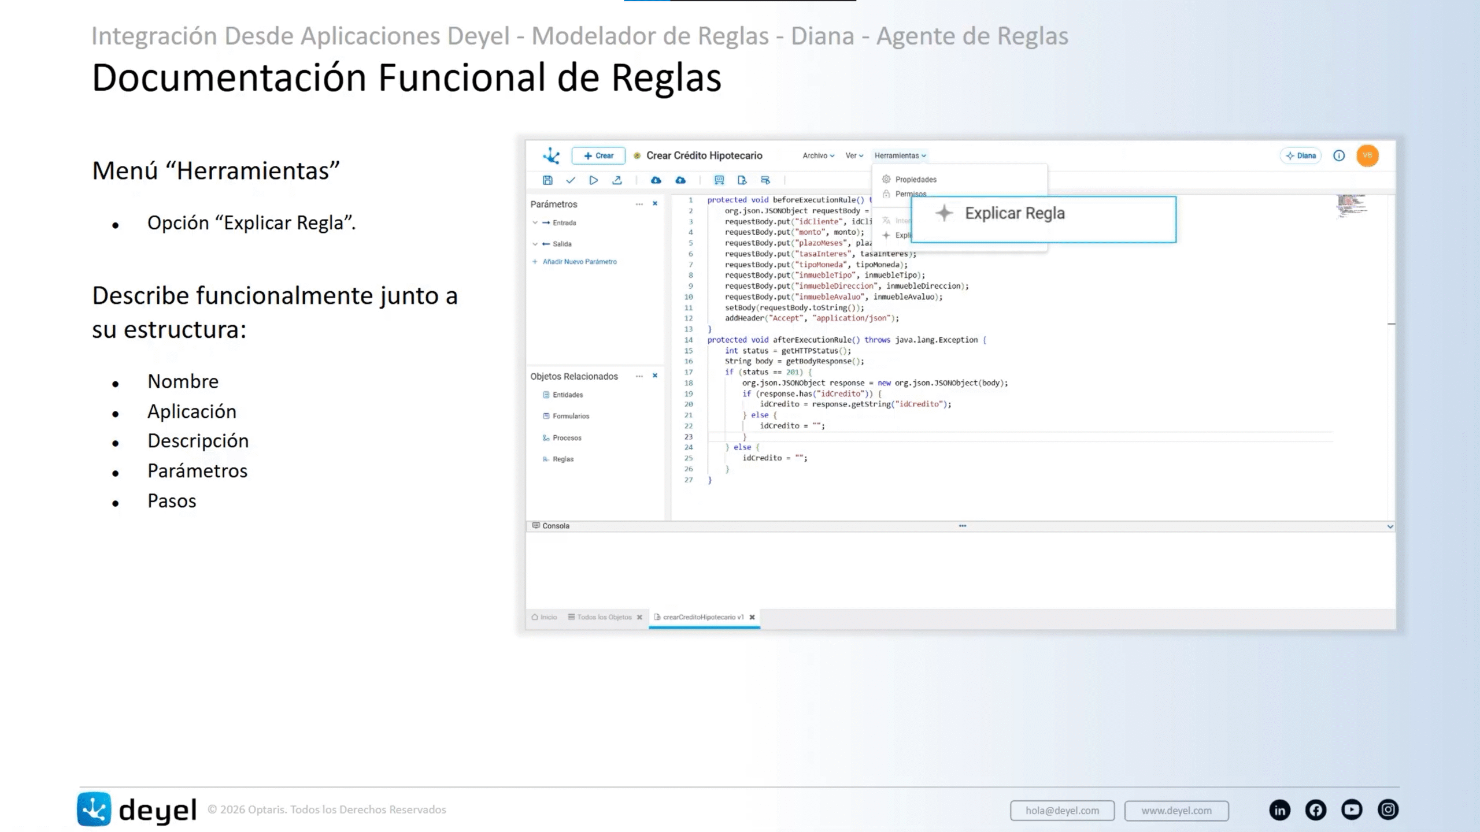Select Propiedades in Herramientas menu
Screen dimensions: 1480x832
point(915,180)
